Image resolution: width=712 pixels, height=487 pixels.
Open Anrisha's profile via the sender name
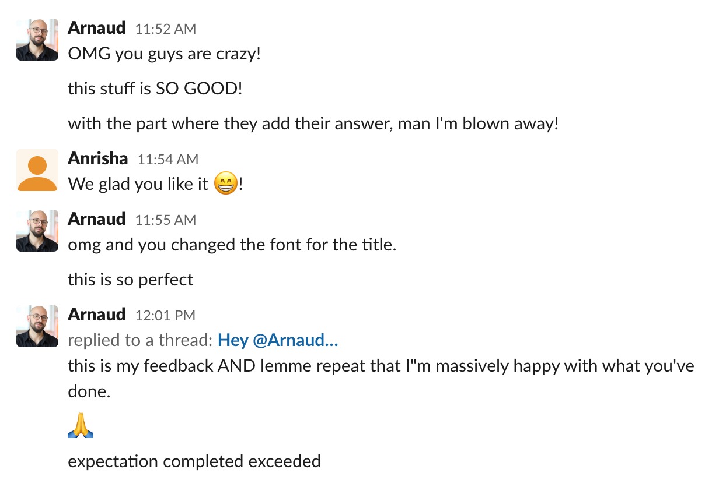tap(98, 158)
